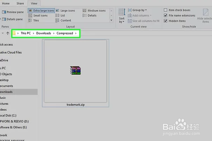Open the Share ribbon tab
Viewport: 212px width, 141px height.
pyautogui.click(x=20, y=4)
